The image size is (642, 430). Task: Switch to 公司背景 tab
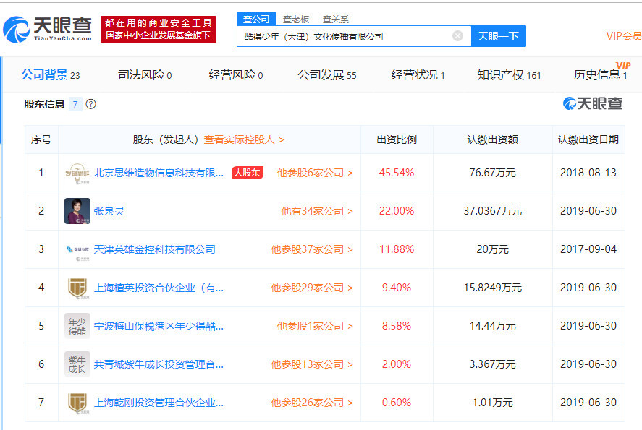point(51,75)
